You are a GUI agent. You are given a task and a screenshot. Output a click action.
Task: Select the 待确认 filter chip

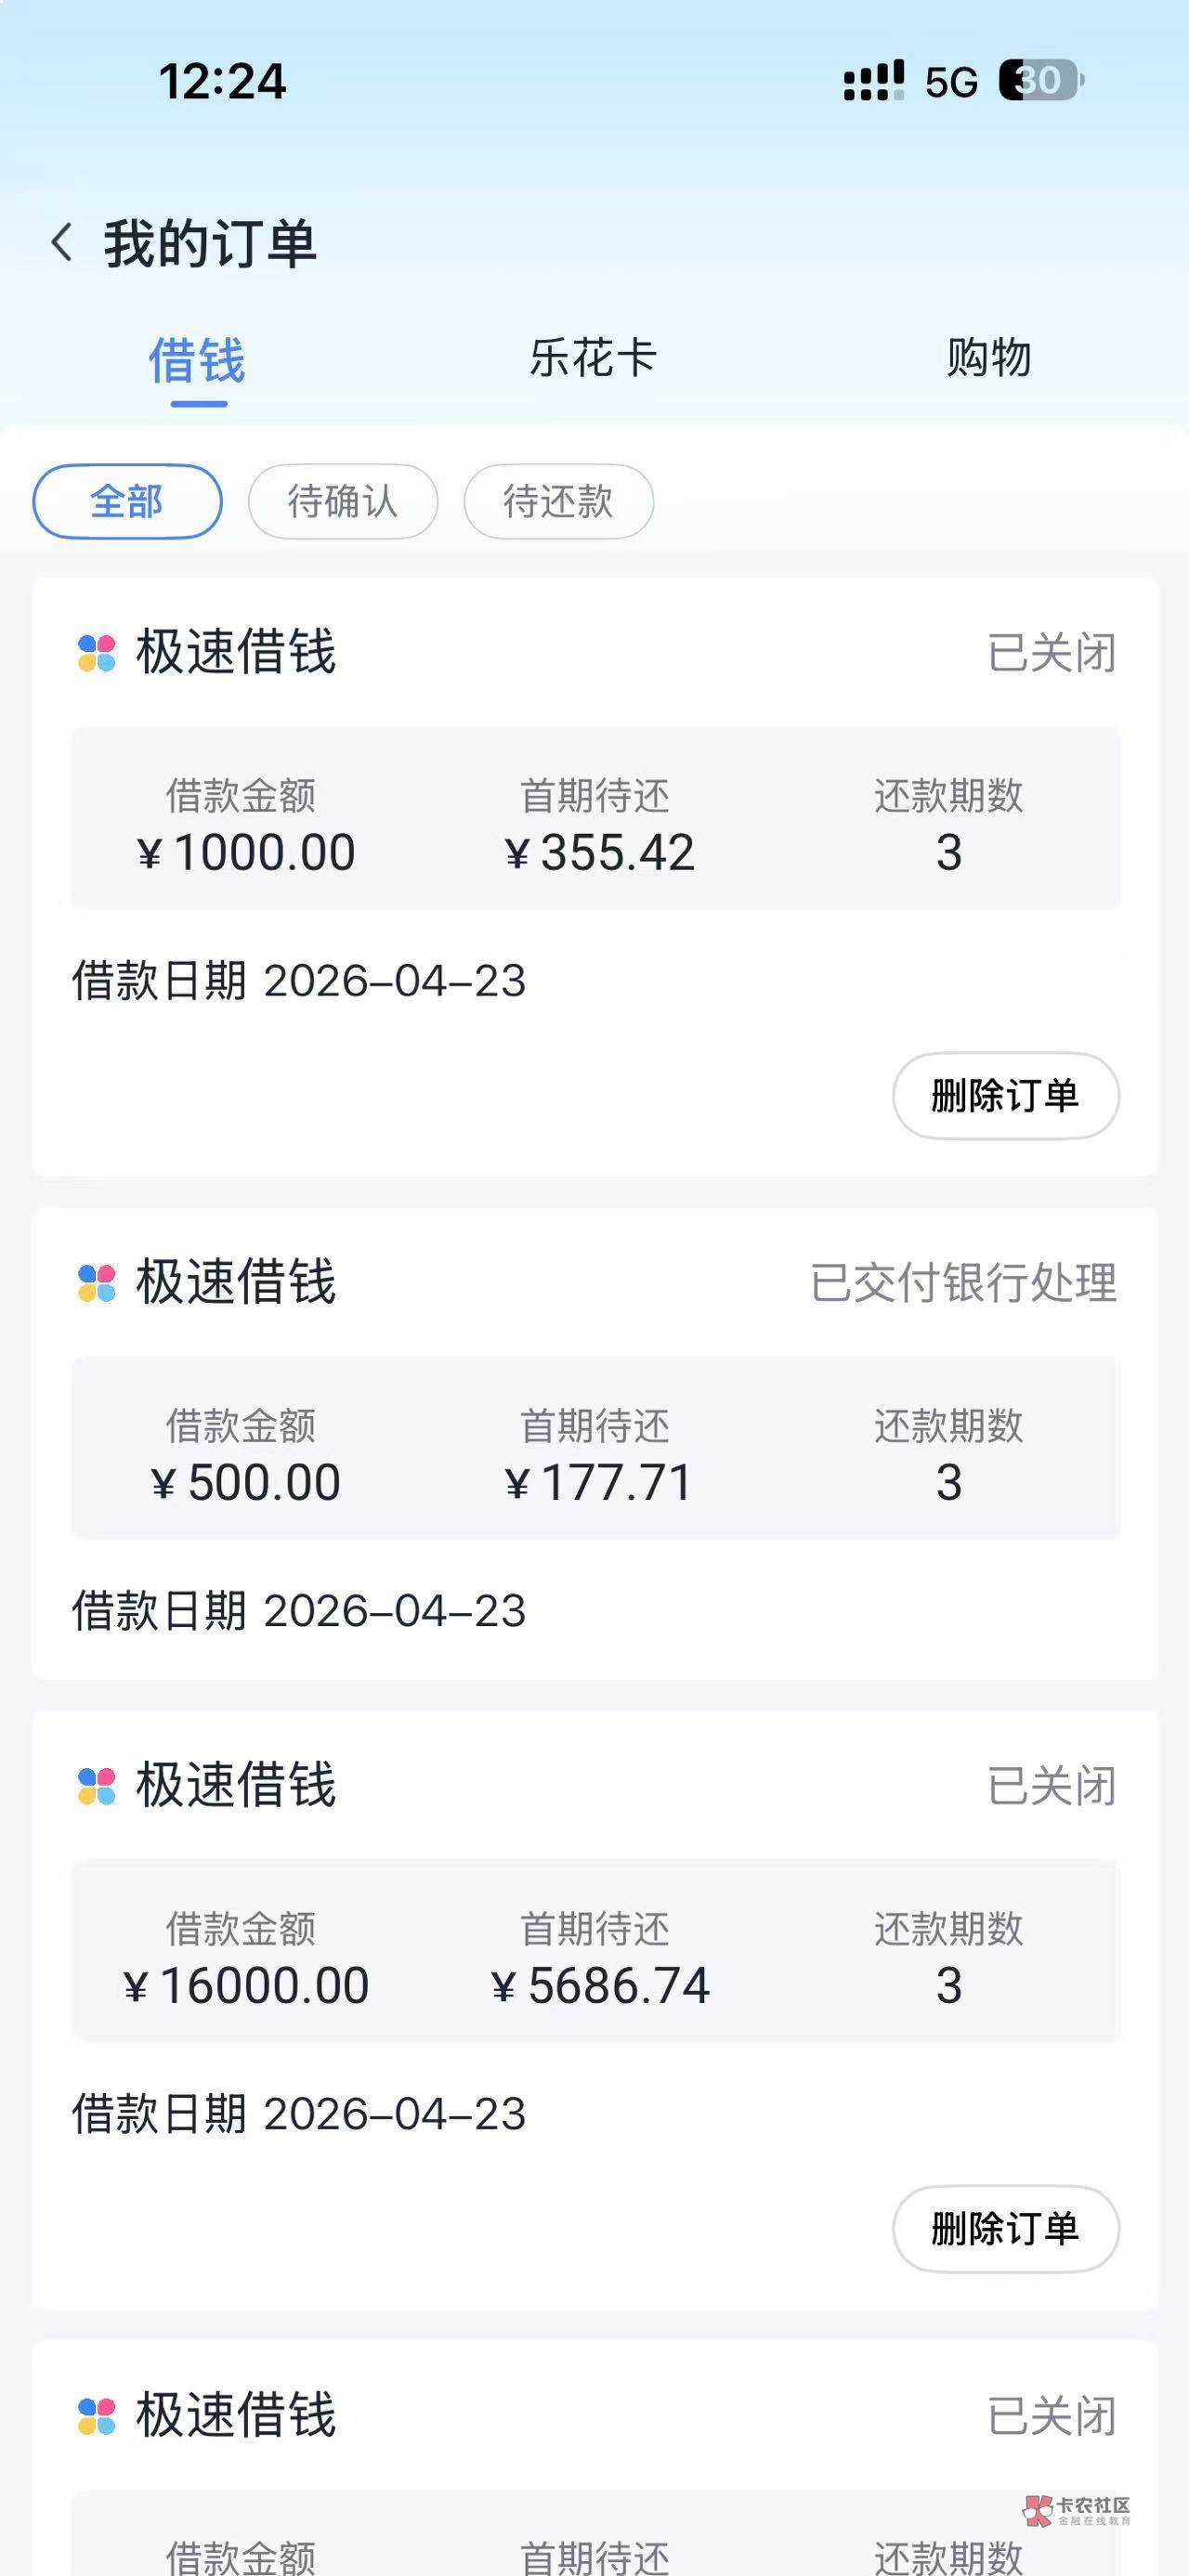[x=342, y=501]
